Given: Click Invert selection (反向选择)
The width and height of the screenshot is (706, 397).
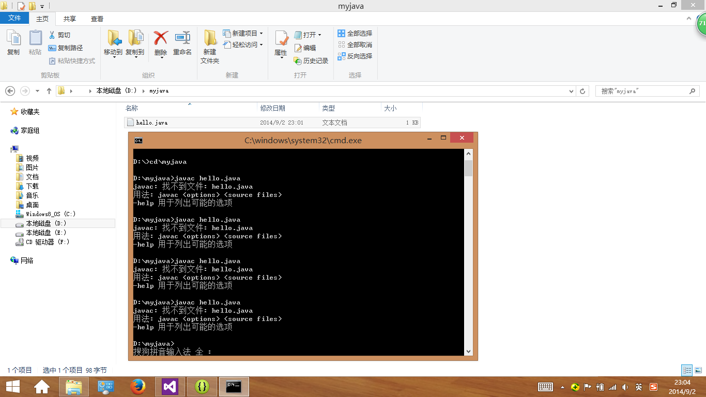Looking at the screenshot, I should pyautogui.click(x=355, y=56).
